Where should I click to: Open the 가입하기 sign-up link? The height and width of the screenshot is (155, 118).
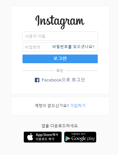(78, 105)
